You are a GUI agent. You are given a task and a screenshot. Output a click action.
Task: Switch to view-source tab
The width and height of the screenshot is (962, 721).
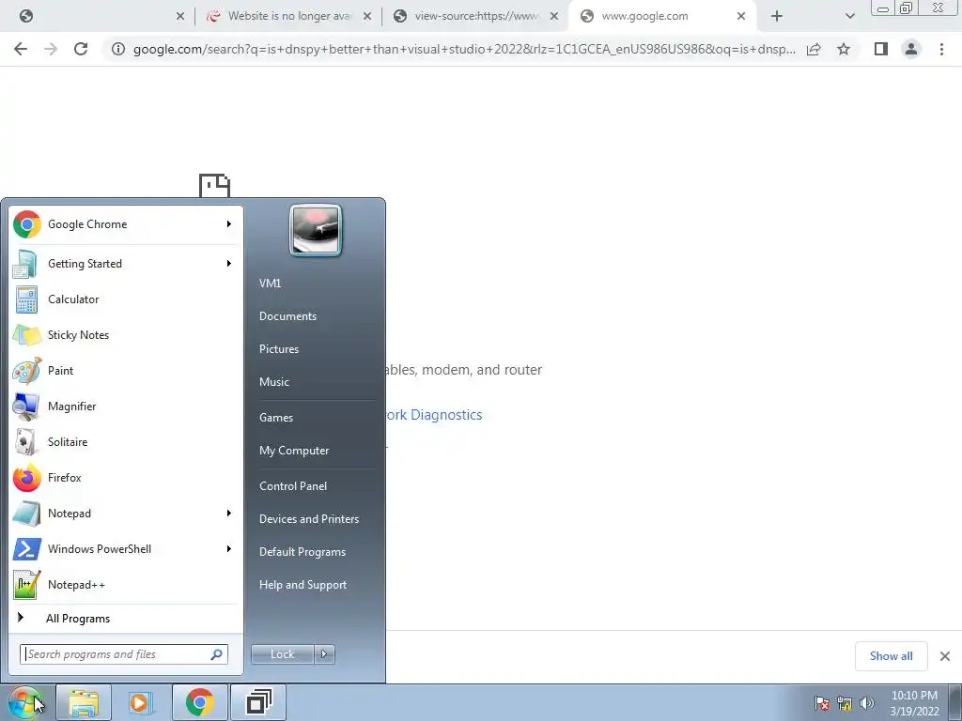pyautogui.click(x=474, y=16)
